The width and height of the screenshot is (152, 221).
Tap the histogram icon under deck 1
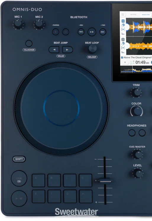pyautogui.click(x=123, y=34)
